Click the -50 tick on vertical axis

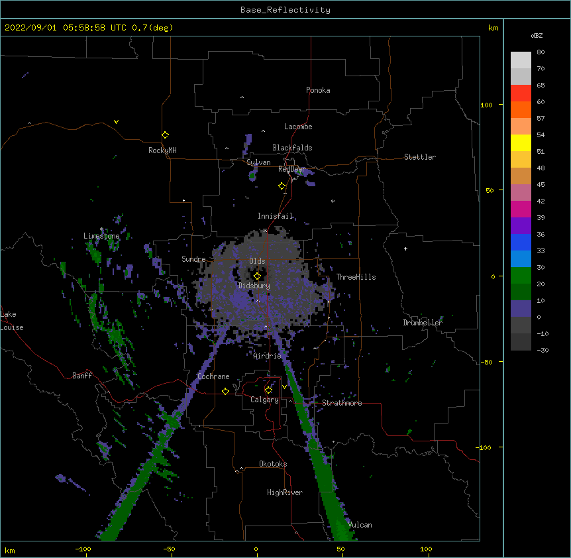[x=486, y=362]
